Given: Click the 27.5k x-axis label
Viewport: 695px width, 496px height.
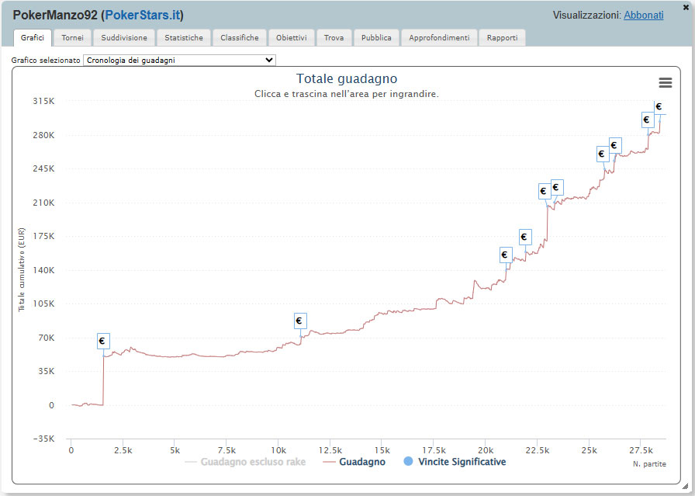Looking at the screenshot, I should 641,450.
